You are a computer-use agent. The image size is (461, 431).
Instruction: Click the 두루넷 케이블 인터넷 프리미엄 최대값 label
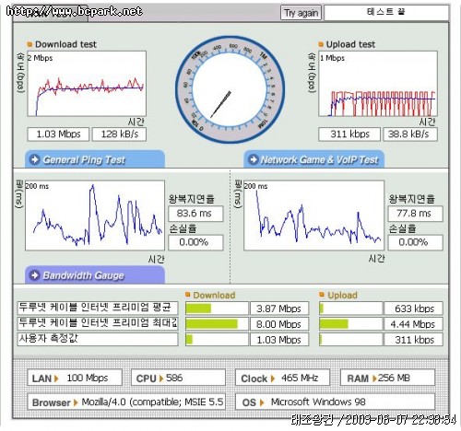click(x=98, y=323)
